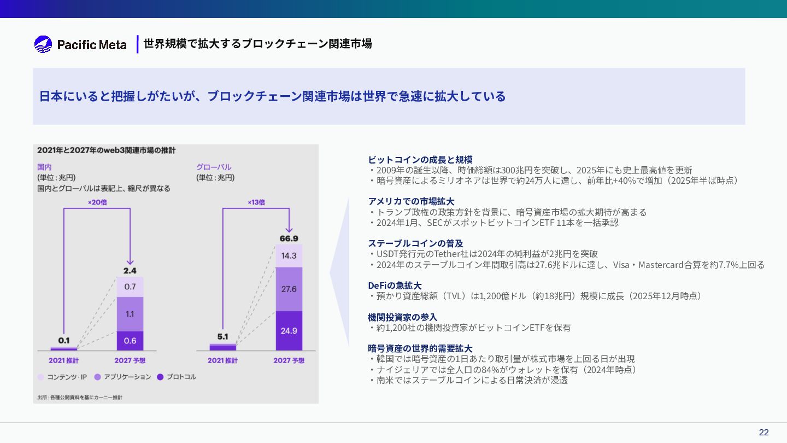
Task: Click the 5.1 value label for 2021 global
Action: pos(222,337)
